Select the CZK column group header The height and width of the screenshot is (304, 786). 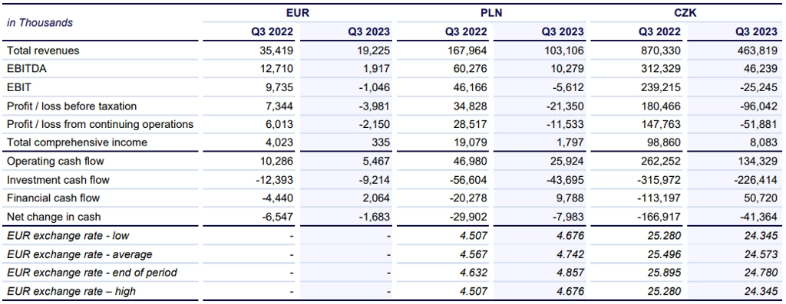click(685, 13)
